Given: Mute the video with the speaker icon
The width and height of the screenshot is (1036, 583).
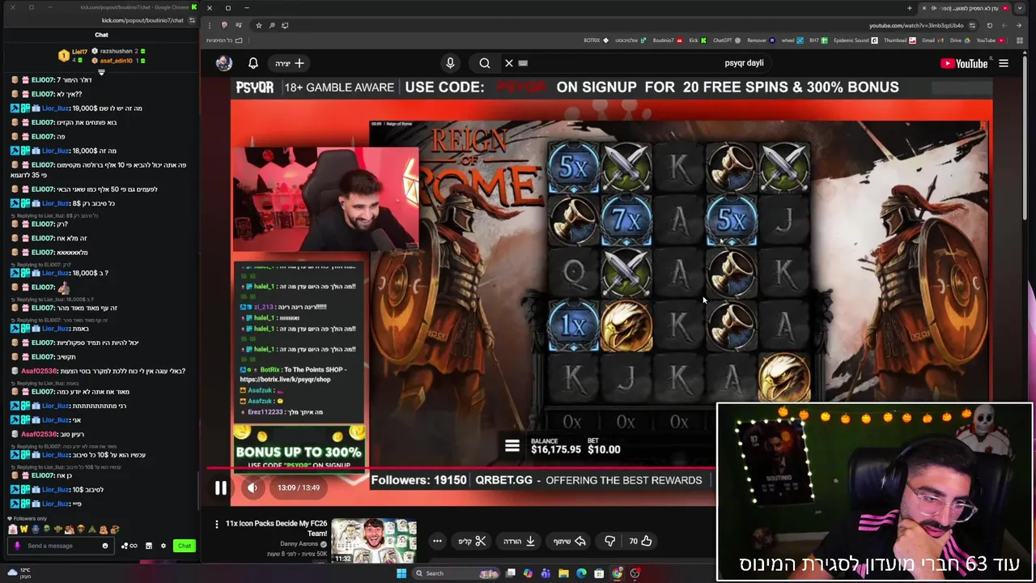Looking at the screenshot, I should pyautogui.click(x=252, y=487).
